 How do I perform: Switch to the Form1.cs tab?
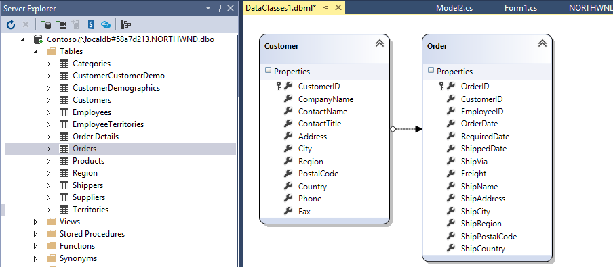521,8
